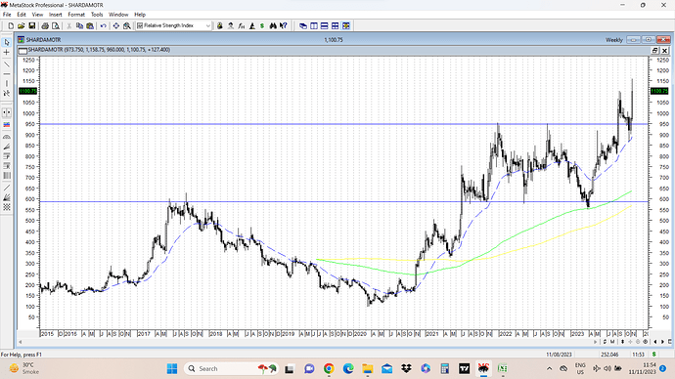675x379 pixels.
Task: Open the Relative Strength Index indicator dropdown
Action: click(x=174, y=25)
